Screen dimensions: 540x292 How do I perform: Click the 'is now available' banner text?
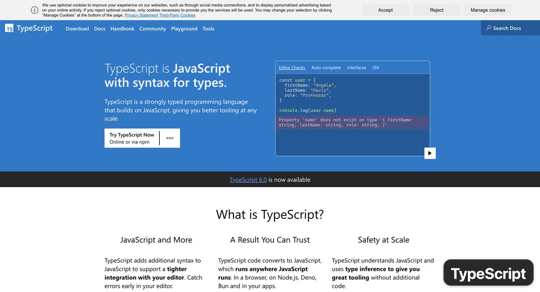[289, 179]
